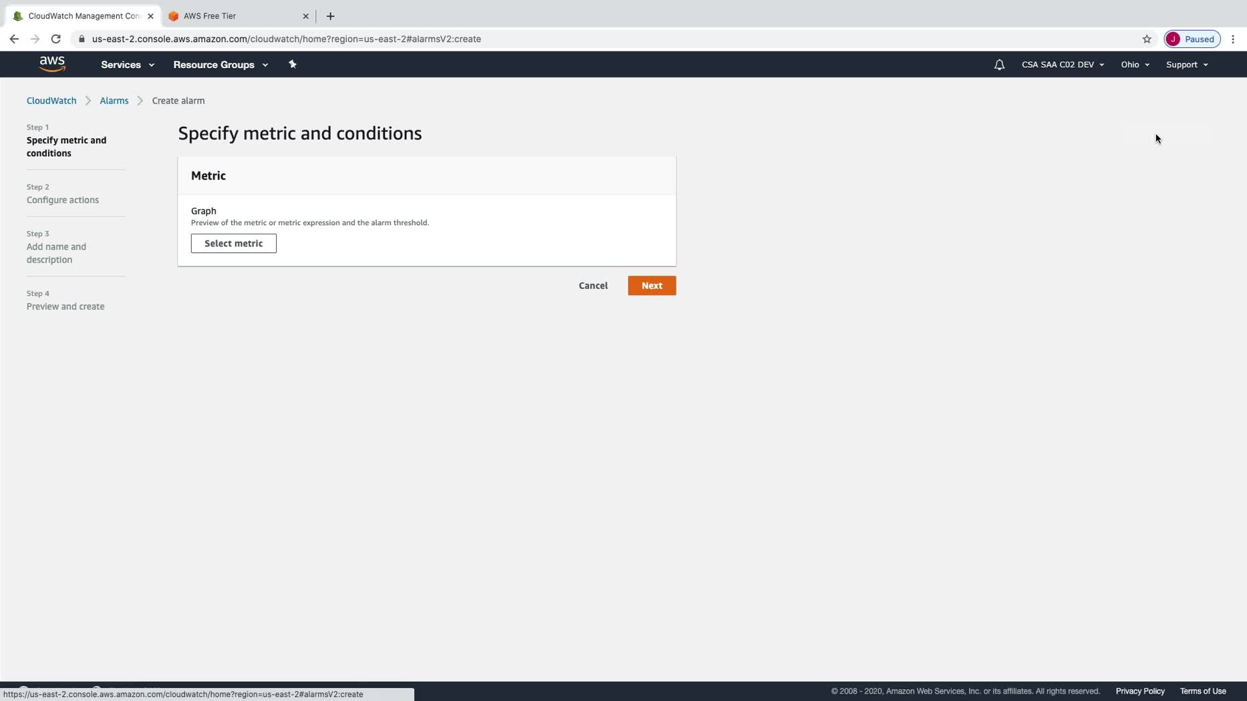Open the Terms of Use link
Viewport: 1247px width, 701px height.
[x=1203, y=692]
